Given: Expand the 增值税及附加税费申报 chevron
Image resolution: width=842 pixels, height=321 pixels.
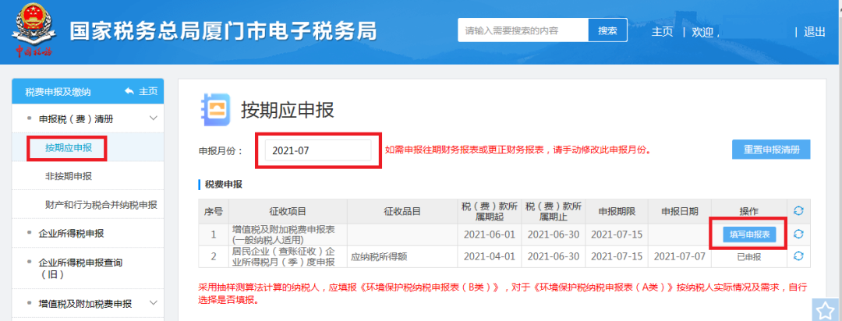Looking at the screenshot, I should click(x=153, y=303).
